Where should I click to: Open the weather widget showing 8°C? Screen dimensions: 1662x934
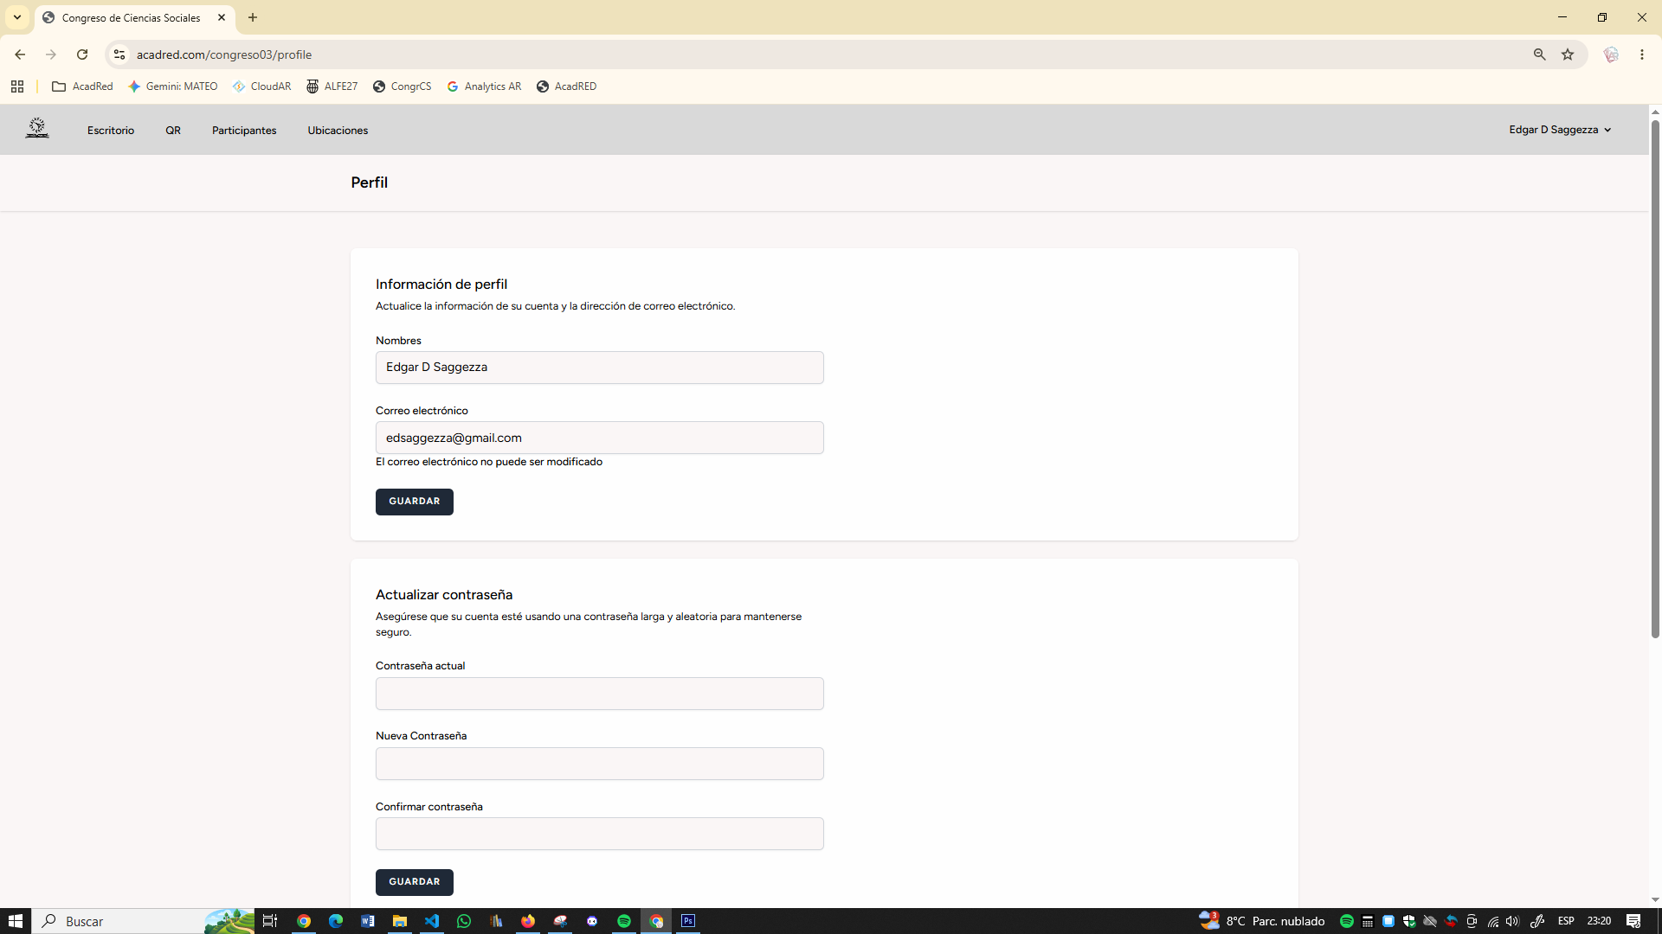(x=1262, y=921)
